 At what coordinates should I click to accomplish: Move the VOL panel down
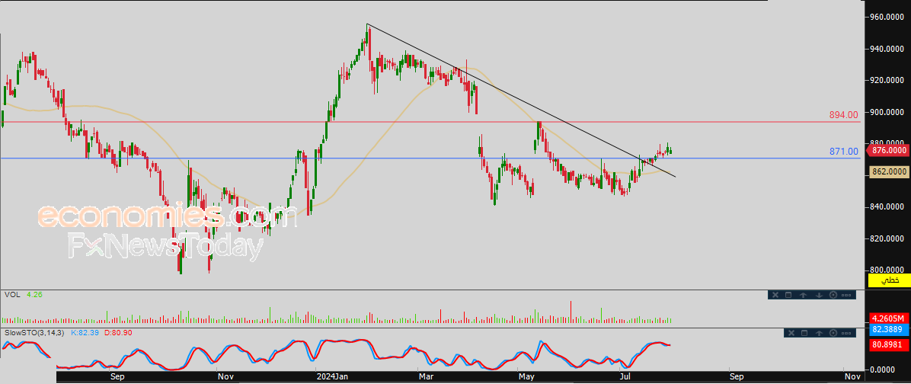coord(818,295)
